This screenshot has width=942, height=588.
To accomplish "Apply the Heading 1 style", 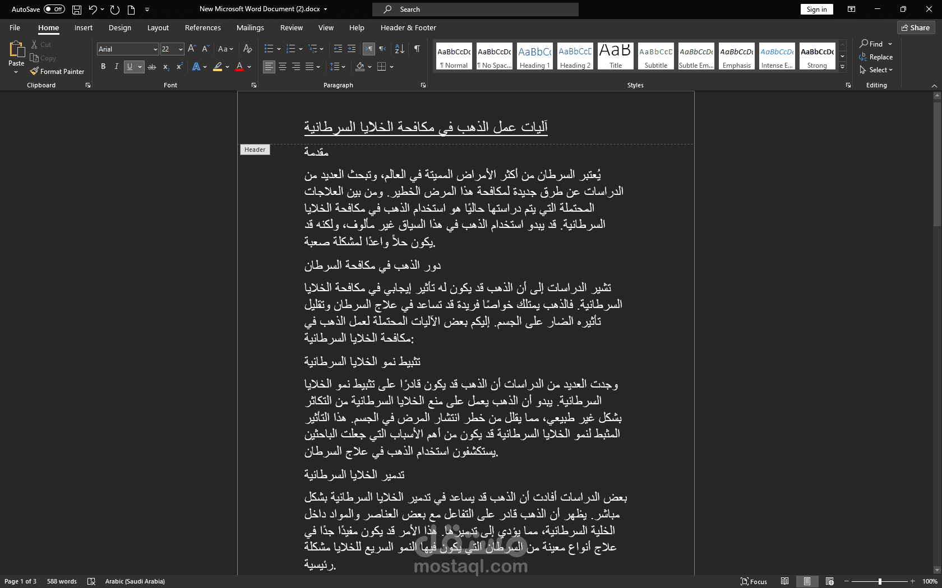I will 535,56.
